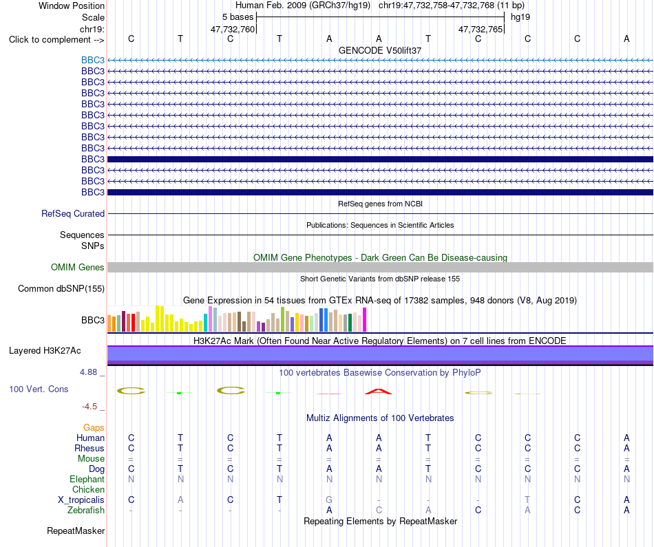Click the 'hg19' text beside the scale bar
654x547 pixels.
[520, 17]
